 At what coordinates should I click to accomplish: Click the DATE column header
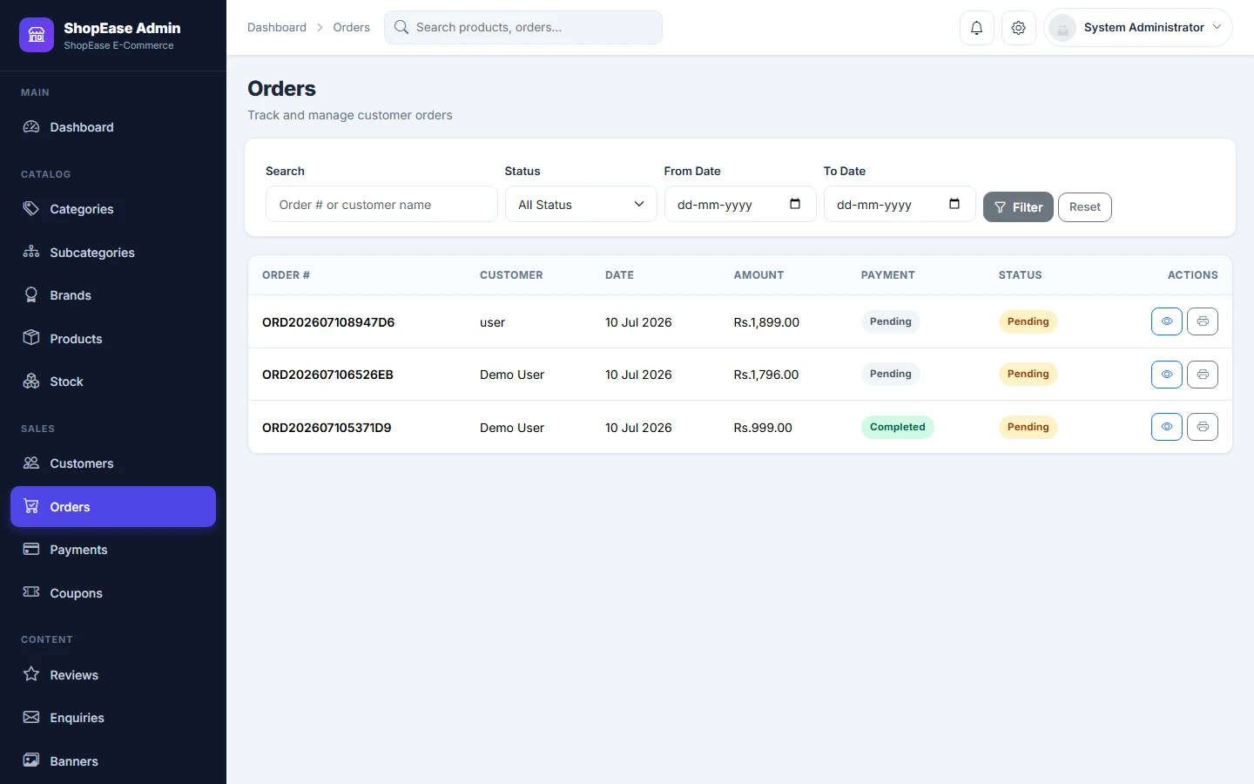click(619, 275)
